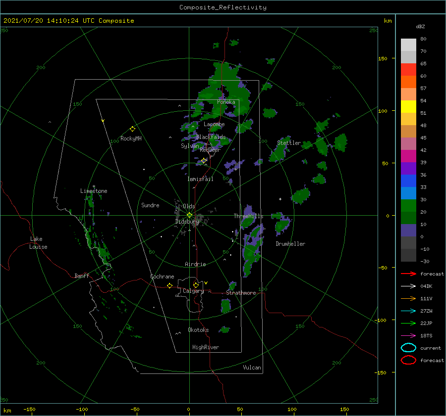This screenshot has width=446, height=416.
Task: Select the pink 42-45 dBZ swatch
Action: [x=408, y=144]
